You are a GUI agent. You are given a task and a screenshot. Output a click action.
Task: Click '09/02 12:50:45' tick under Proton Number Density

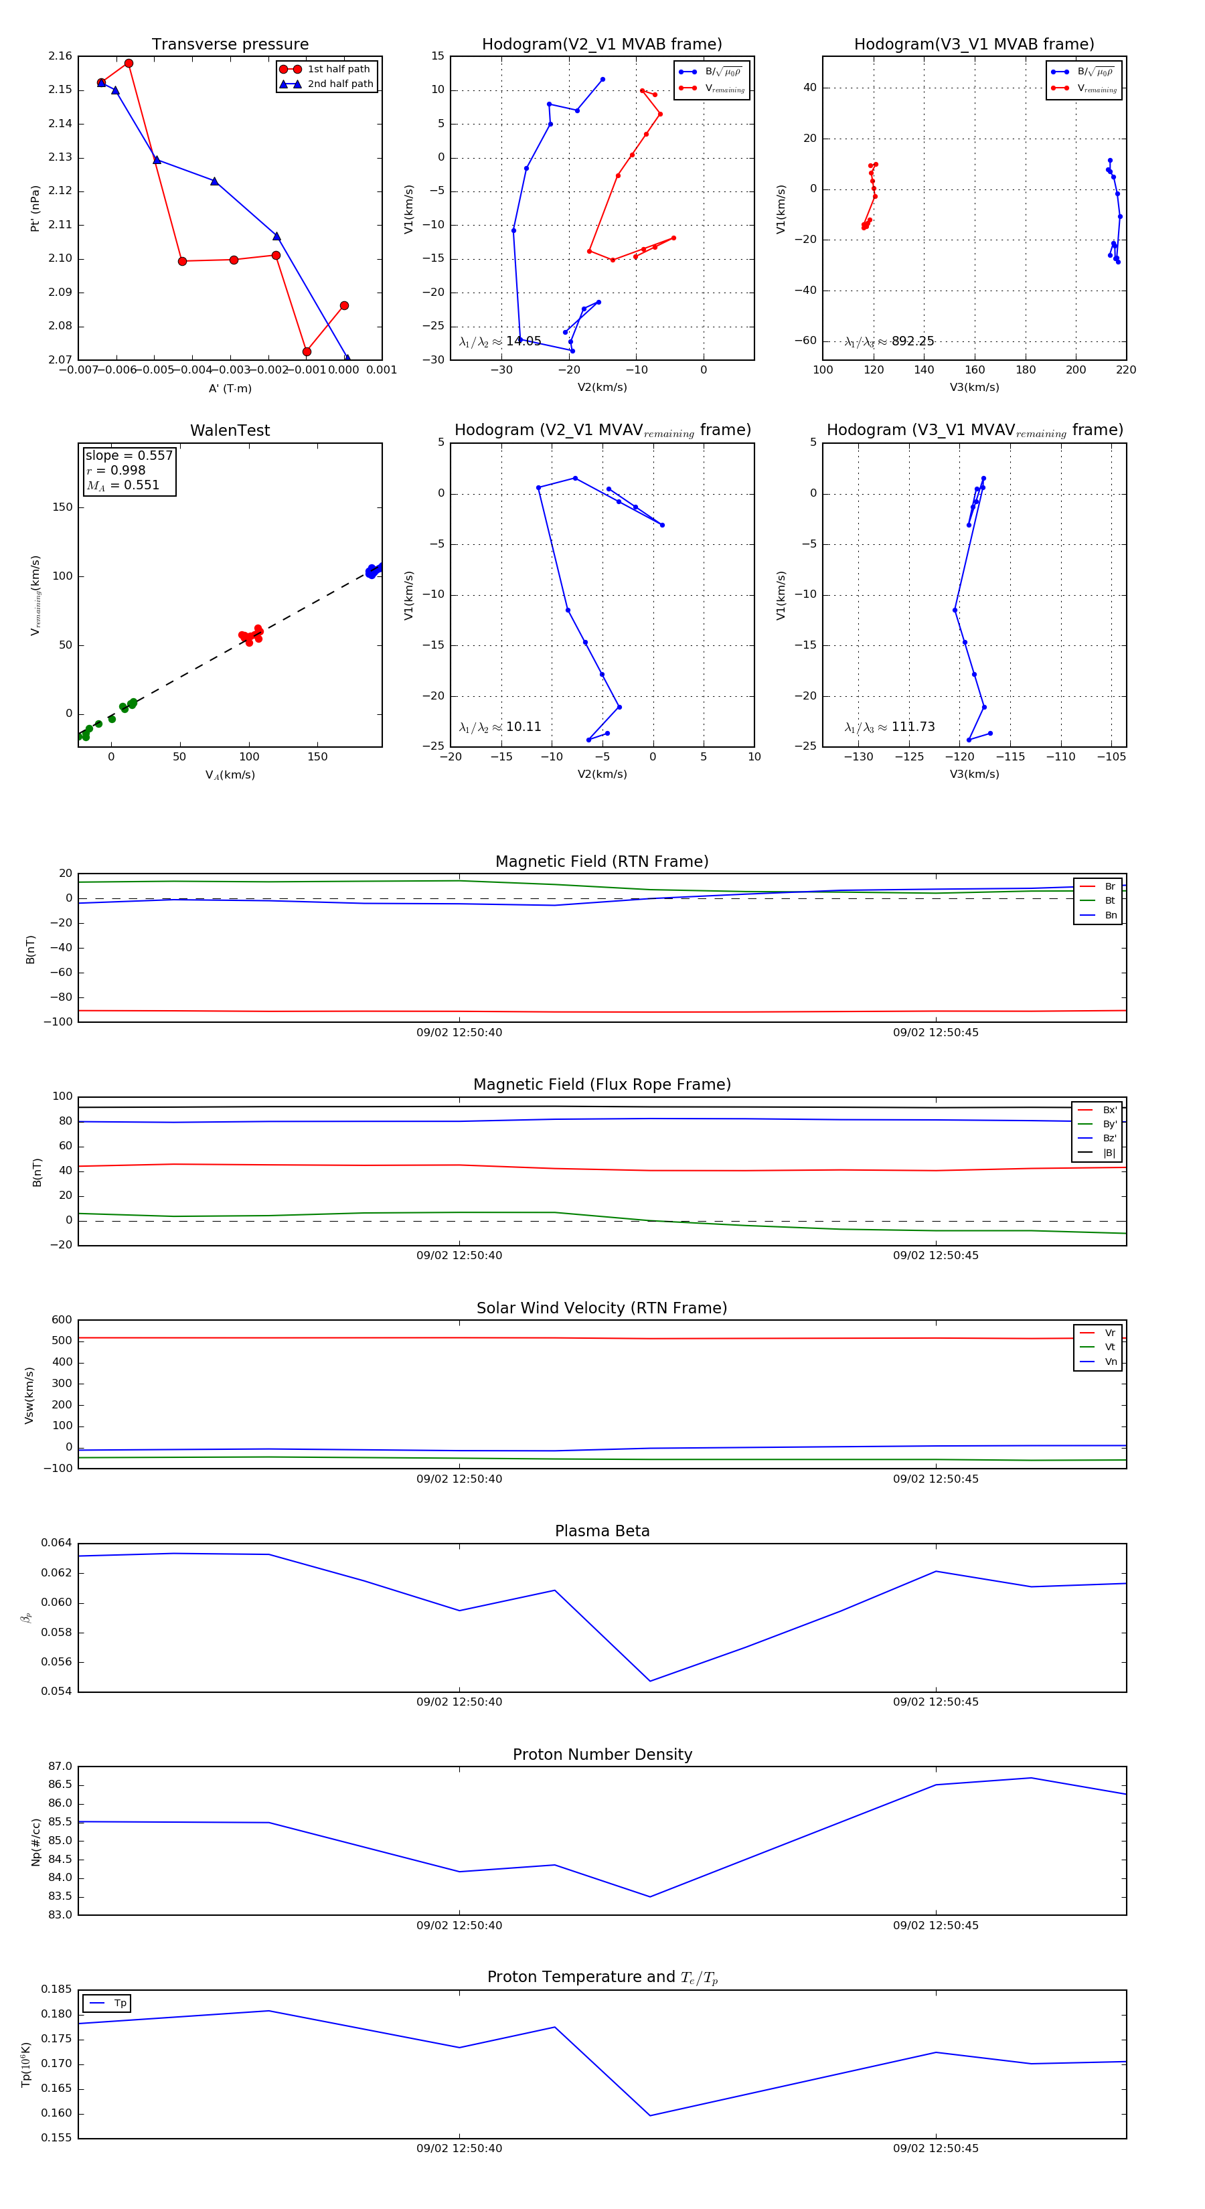(x=936, y=1925)
